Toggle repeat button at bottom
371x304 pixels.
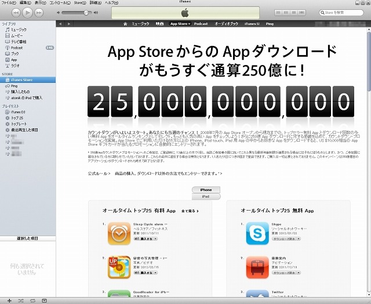pyautogui.click(x=32, y=301)
